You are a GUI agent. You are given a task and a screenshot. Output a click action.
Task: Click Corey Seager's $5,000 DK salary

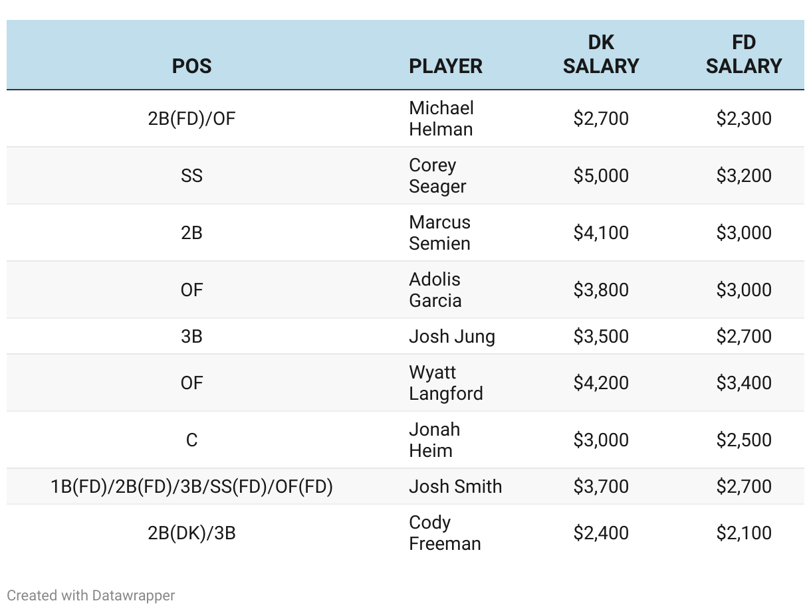601,175
